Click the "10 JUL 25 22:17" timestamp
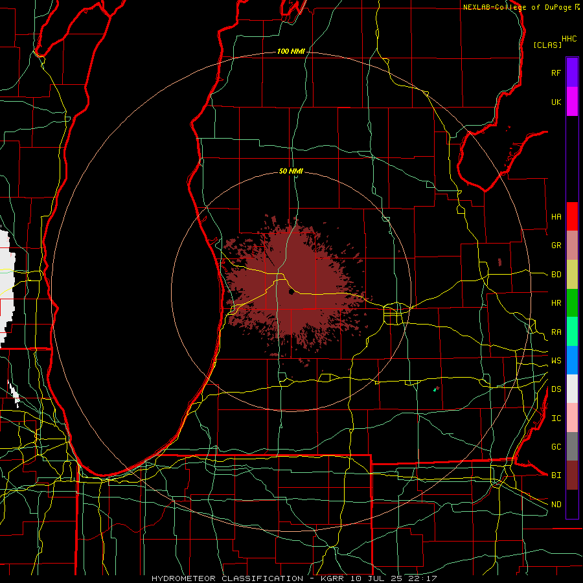 tap(394, 578)
